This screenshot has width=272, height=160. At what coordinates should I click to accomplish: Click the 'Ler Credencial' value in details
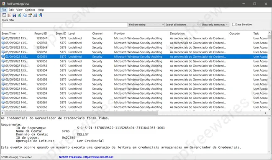click(90, 141)
